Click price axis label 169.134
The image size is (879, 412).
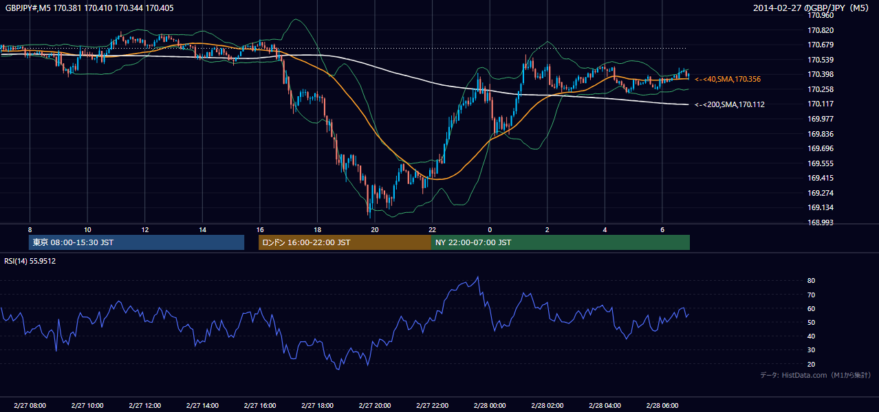[820, 208]
